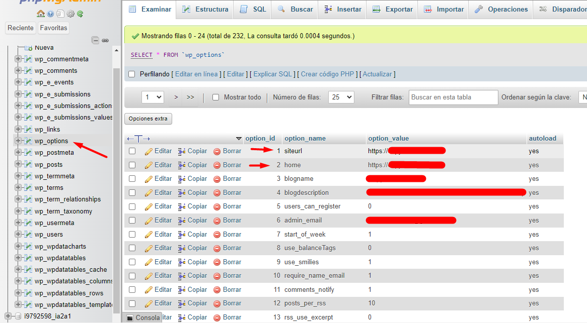Open navigation panel settings gear icon
This screenshot has height=323, width=587.
70,14
